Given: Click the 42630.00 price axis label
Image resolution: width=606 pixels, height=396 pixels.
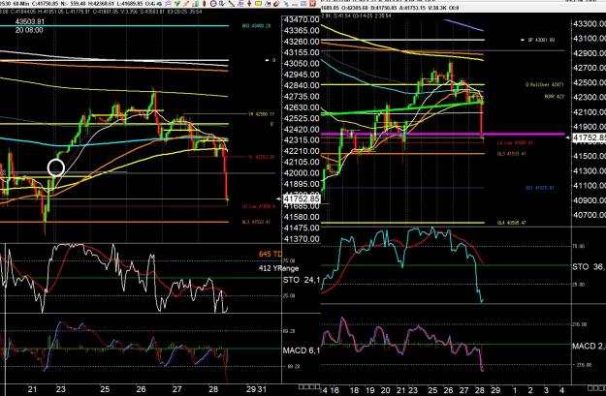Looking at the screenshot, I should 302,107.
